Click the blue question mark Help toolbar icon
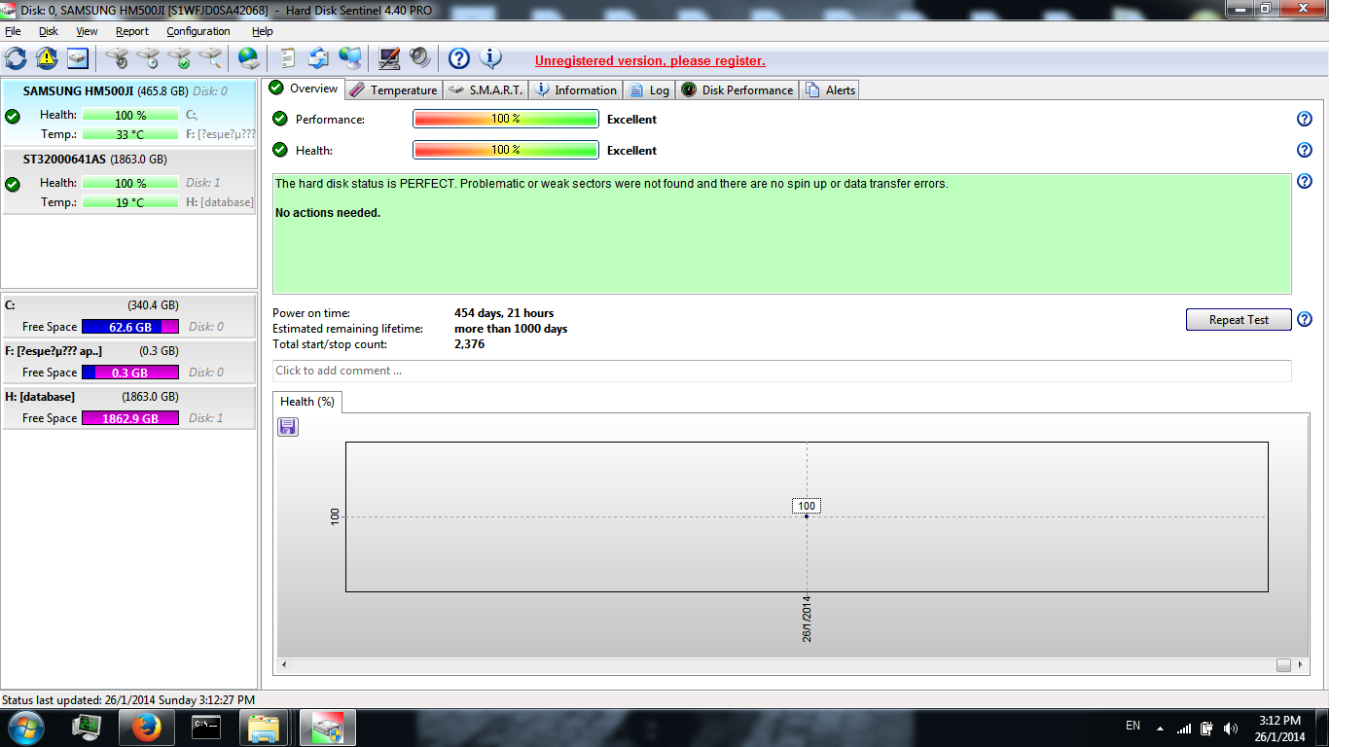Viewport: 1366px width, 747px height. point(459,57)
